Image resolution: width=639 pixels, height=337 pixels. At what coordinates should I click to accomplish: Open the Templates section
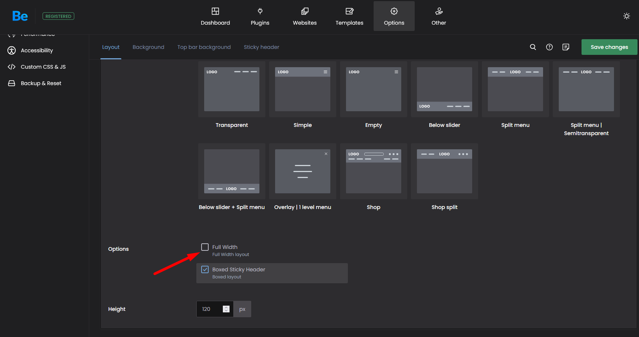[x=349, y=16]
